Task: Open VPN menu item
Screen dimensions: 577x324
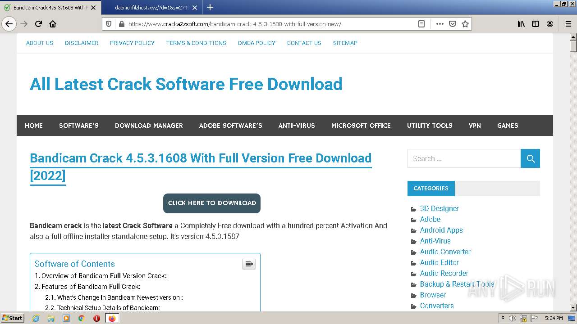Action: point(475,126)
